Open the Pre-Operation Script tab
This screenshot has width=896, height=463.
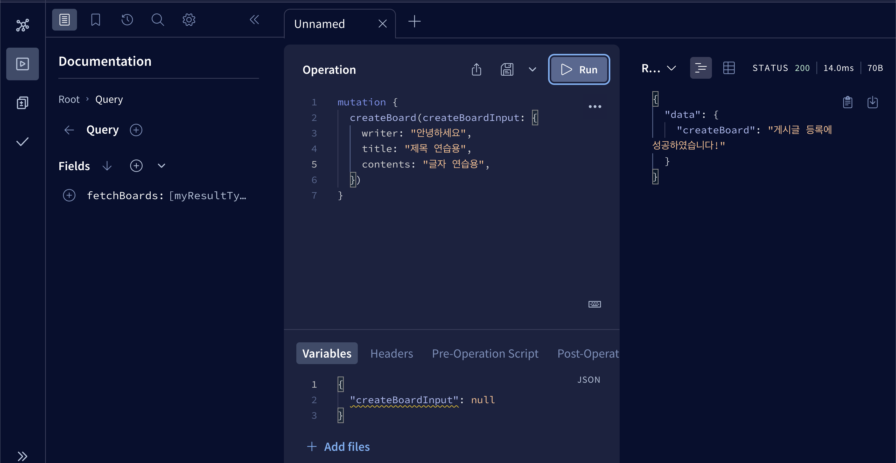point(485,353)
